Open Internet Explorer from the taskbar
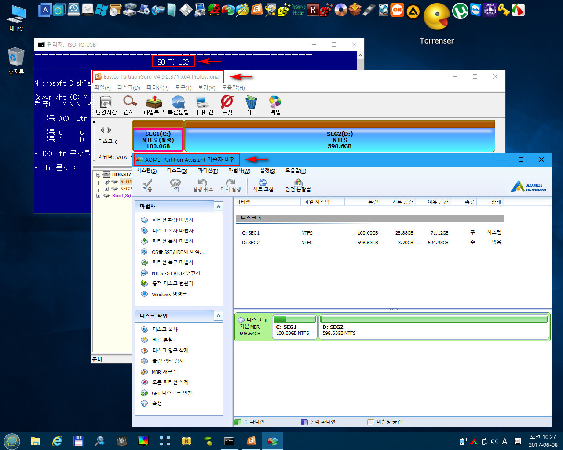The width and height of the screenshot is (563, 450). pos(57,441)
